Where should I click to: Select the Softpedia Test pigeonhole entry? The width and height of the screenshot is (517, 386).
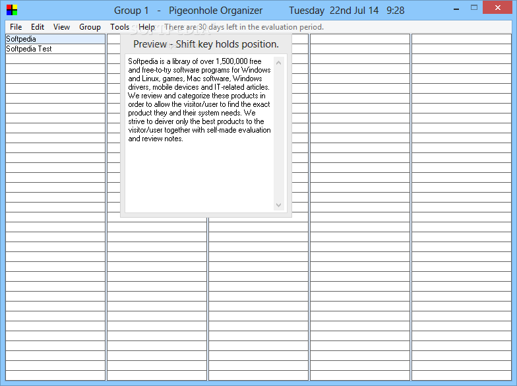[x=55, y=49]
